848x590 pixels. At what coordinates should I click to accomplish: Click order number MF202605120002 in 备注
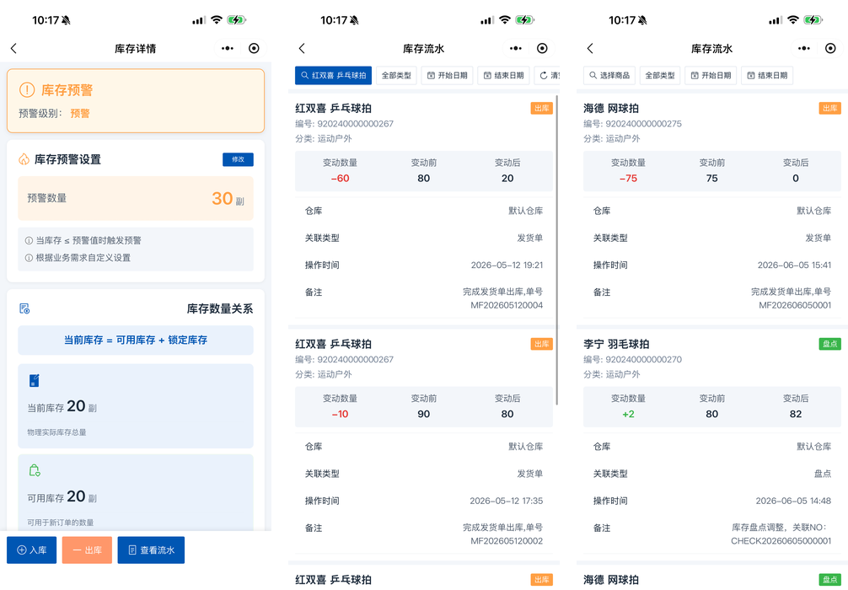(507, 541)
